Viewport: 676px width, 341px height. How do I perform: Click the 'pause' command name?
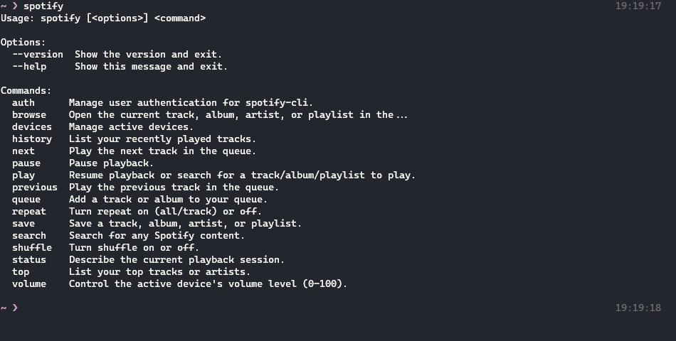point(26,163)
